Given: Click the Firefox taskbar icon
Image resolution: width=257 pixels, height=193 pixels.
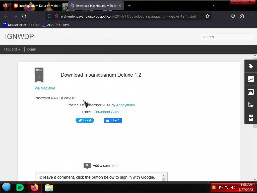Looking at the screenshot, I should [35, 187].
